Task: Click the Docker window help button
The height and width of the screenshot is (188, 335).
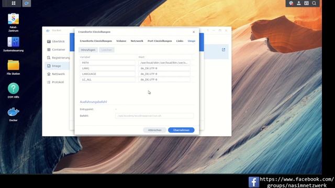Action: [208, 31]
